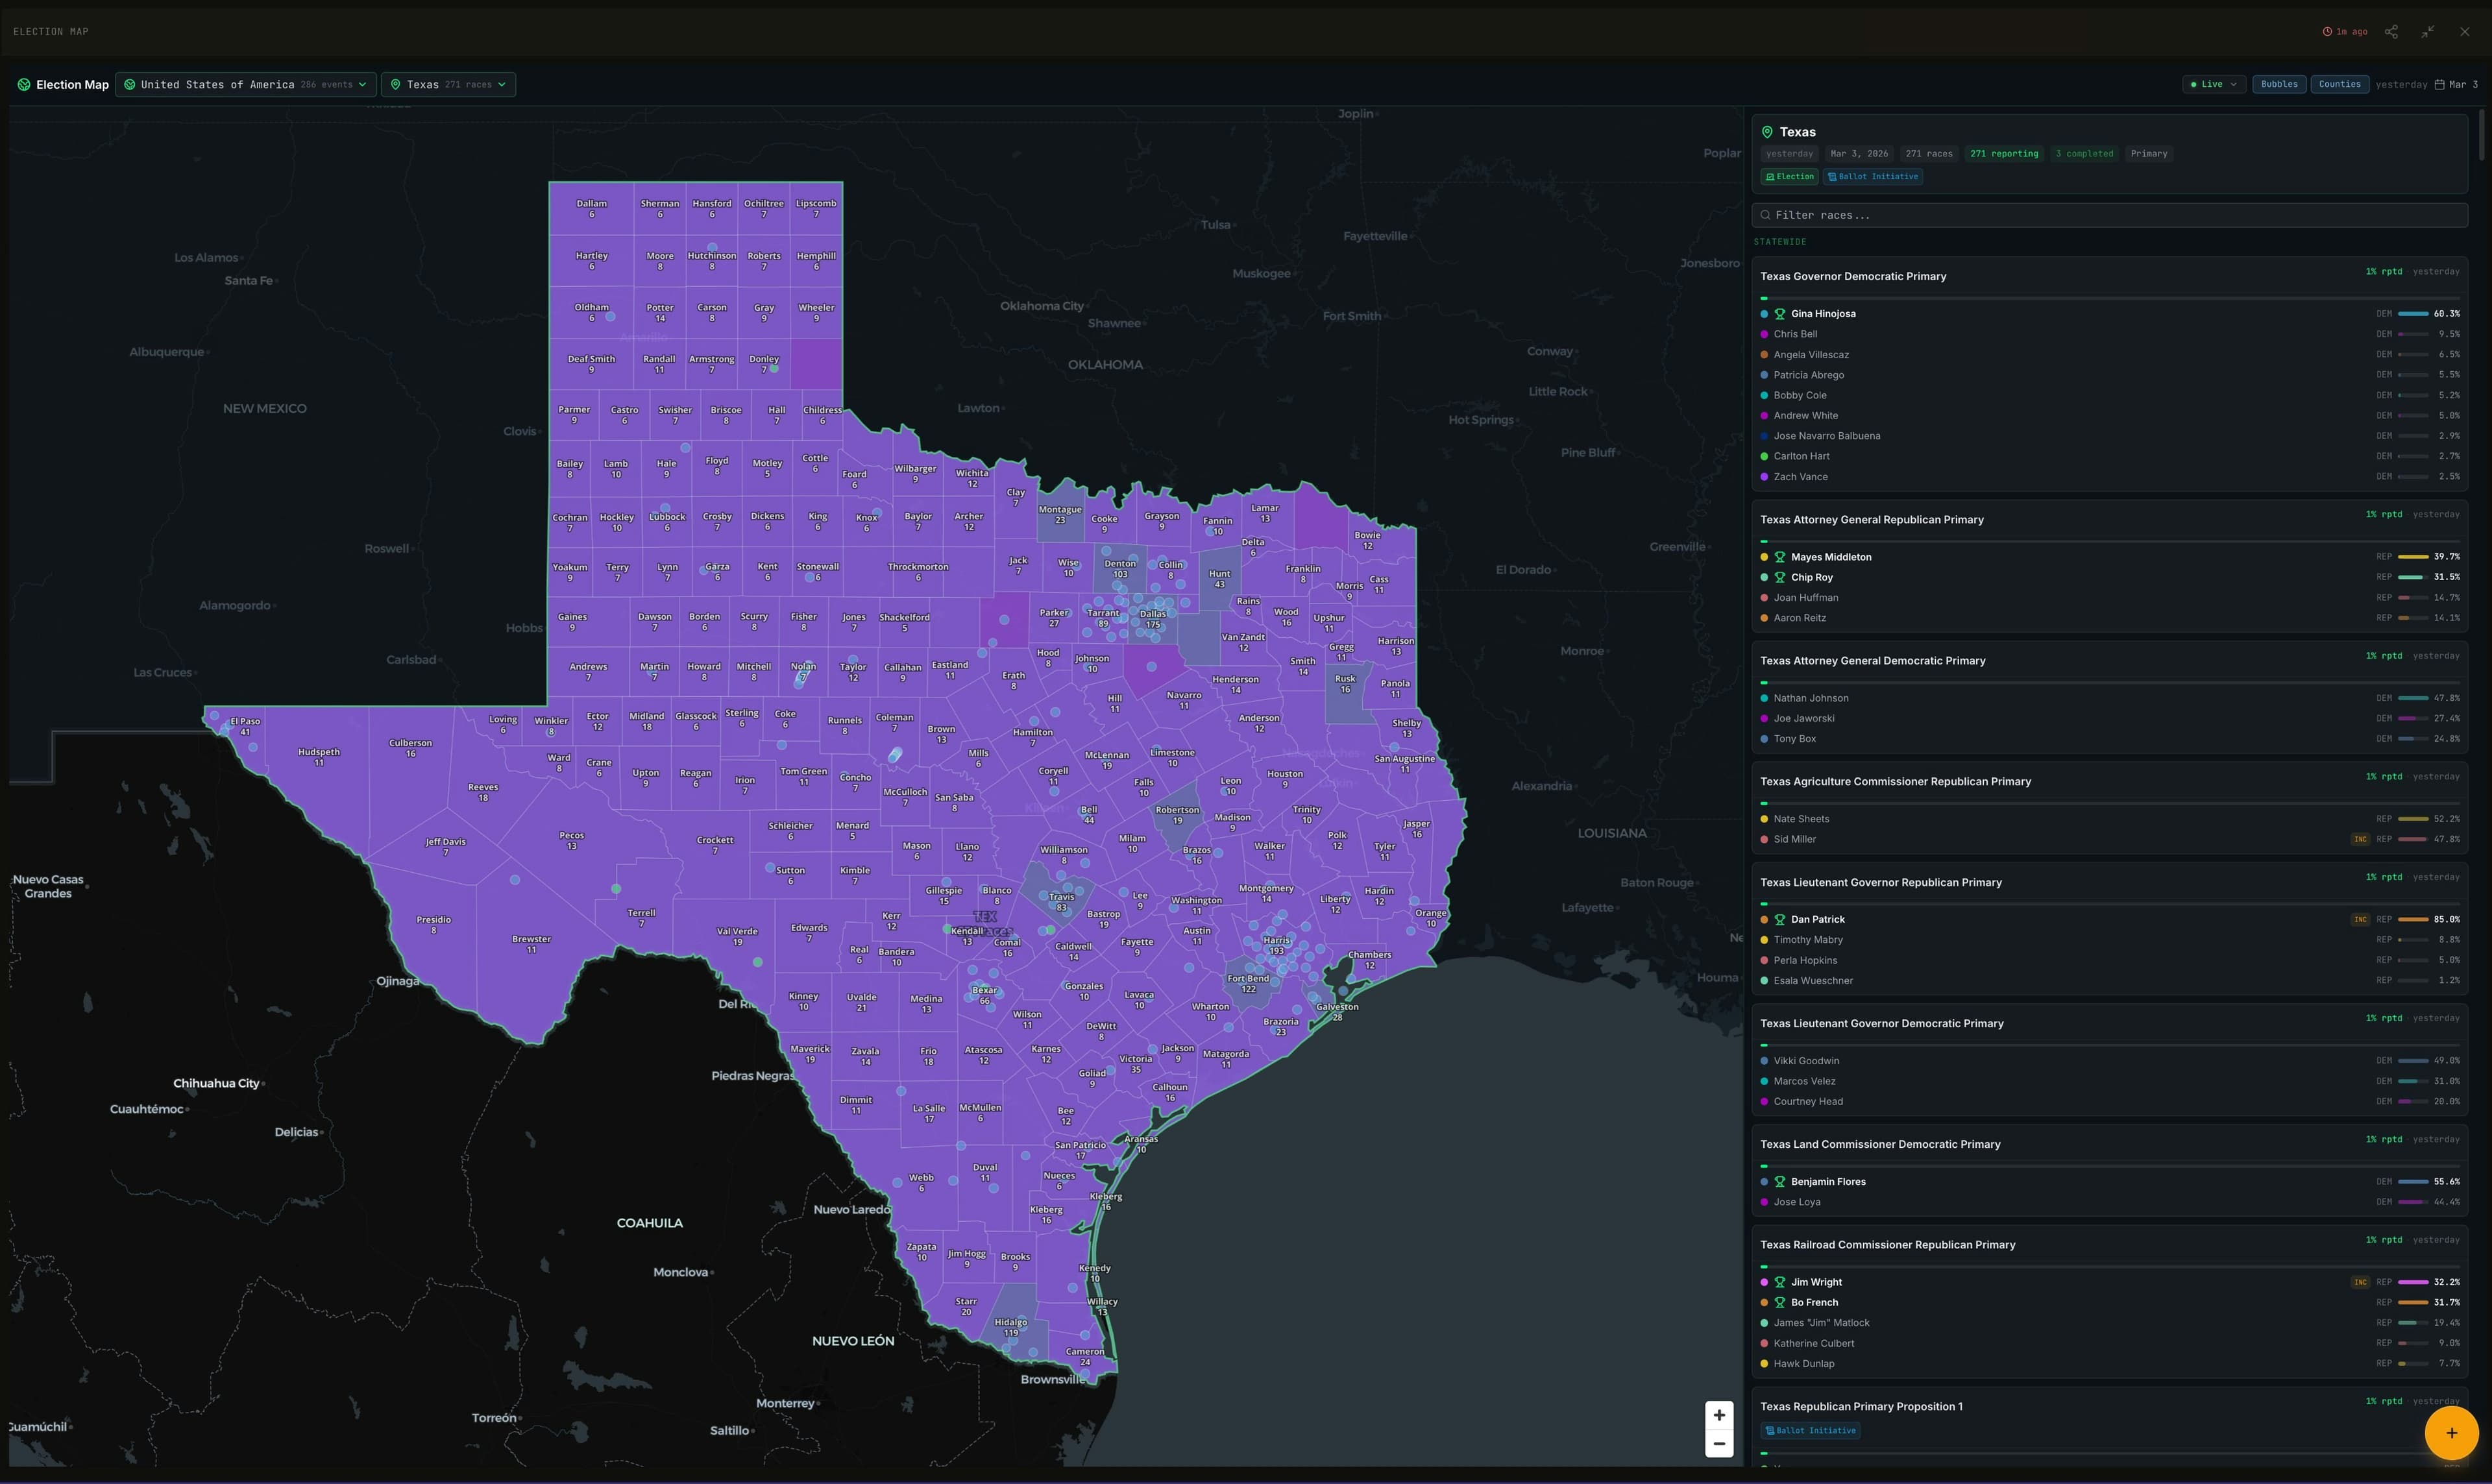Select Harris county on the map
This screenshot has height=1484, width=2492.
[x=1276, y=945]
